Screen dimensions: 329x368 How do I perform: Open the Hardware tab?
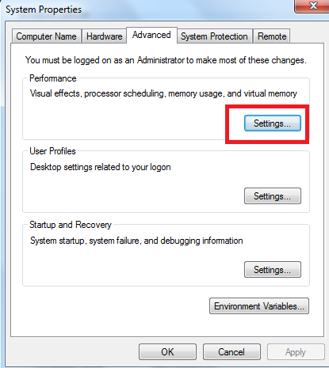coord(104,36)
